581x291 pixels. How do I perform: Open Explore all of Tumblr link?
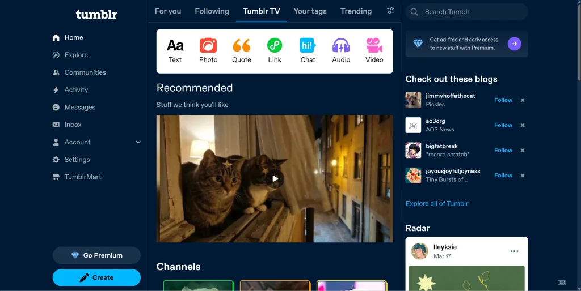pyautogui.click(x=436, y=203)
